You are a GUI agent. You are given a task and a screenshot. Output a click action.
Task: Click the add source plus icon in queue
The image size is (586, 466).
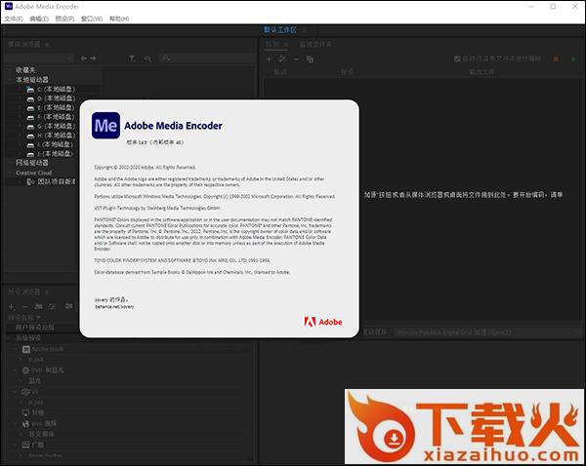270,58
